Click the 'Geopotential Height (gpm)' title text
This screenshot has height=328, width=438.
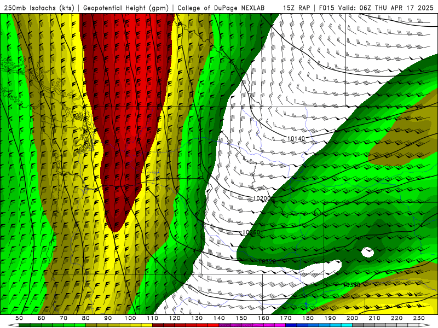pyautogui.click(x=126, y=8)
